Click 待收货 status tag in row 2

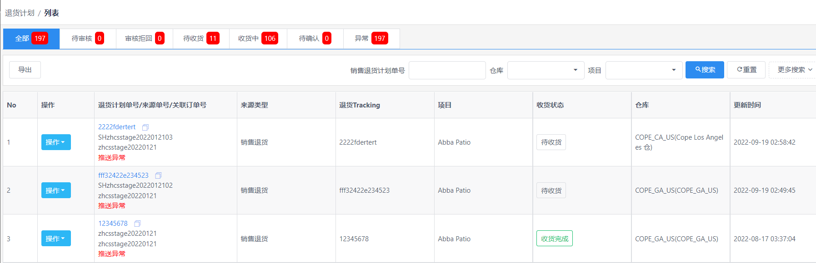coord(551,190)
